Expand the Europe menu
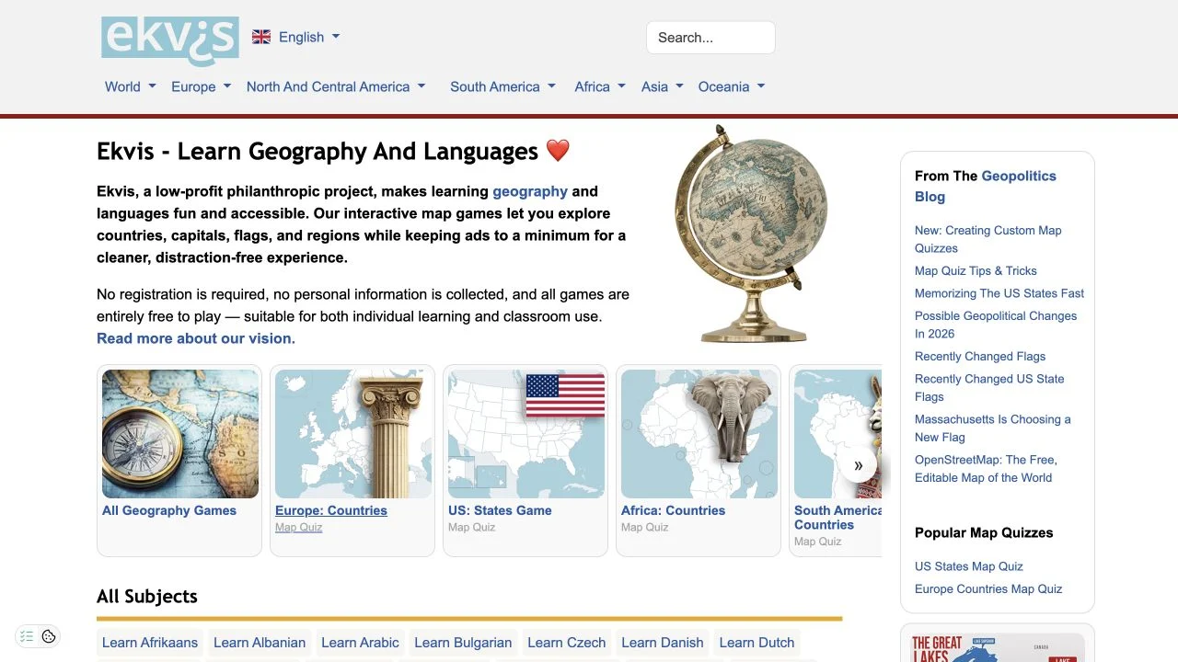The width and height of the screenshot is (1178, 662). pyautogui.click(x=201, y=86)
